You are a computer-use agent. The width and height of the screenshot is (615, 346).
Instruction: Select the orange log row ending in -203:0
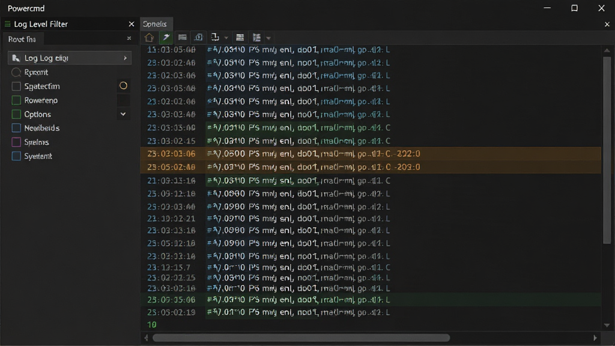(x=371, y=167)
